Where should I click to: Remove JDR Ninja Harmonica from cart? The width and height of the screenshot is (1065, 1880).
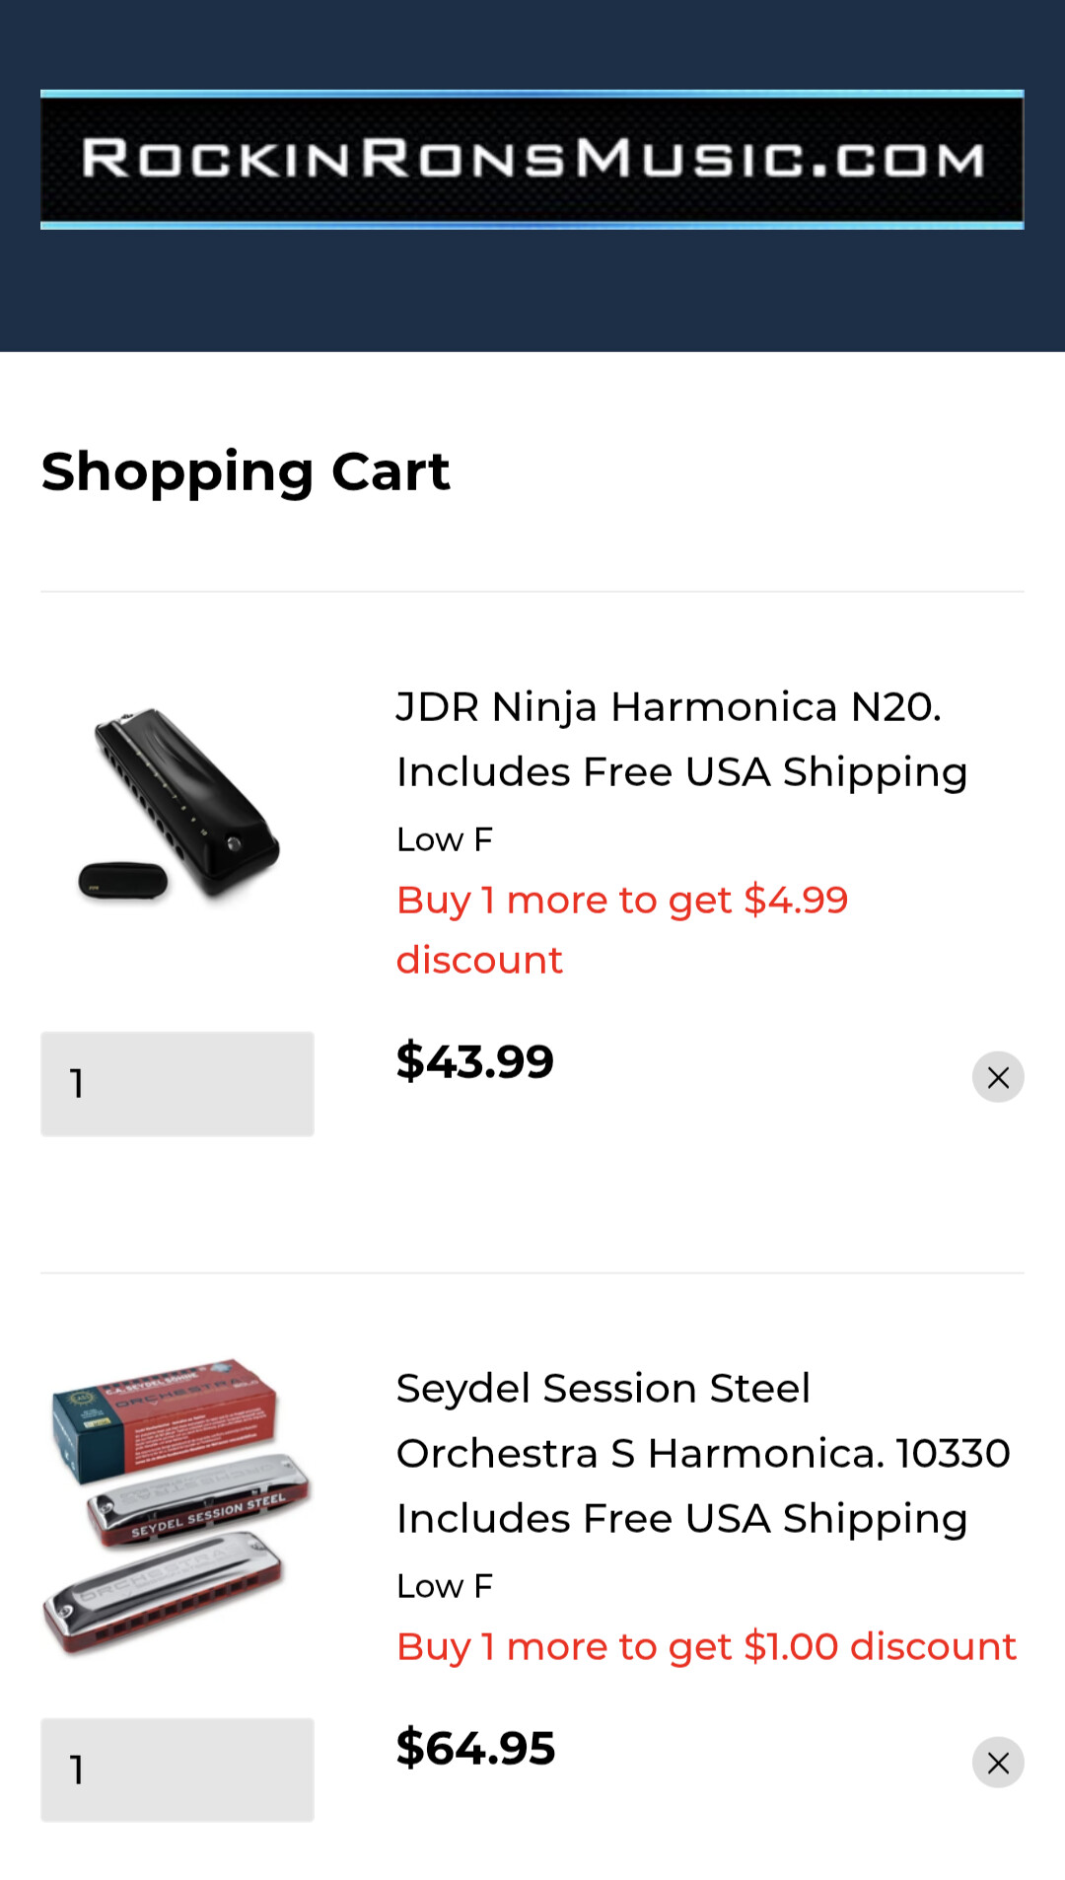998,1077
